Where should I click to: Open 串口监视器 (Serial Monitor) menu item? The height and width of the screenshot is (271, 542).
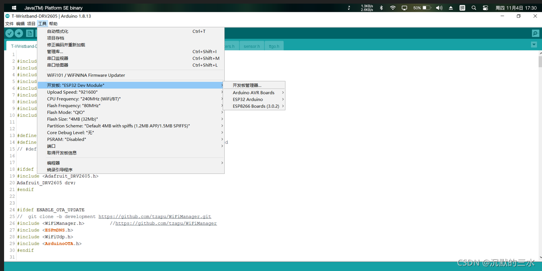pos(131,58)
